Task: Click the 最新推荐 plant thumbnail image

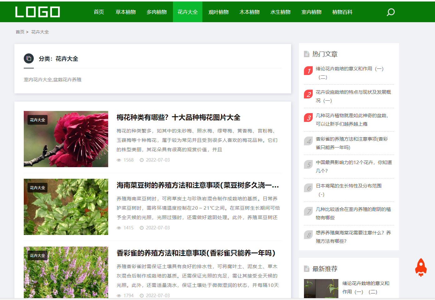Action: point(321,289)
